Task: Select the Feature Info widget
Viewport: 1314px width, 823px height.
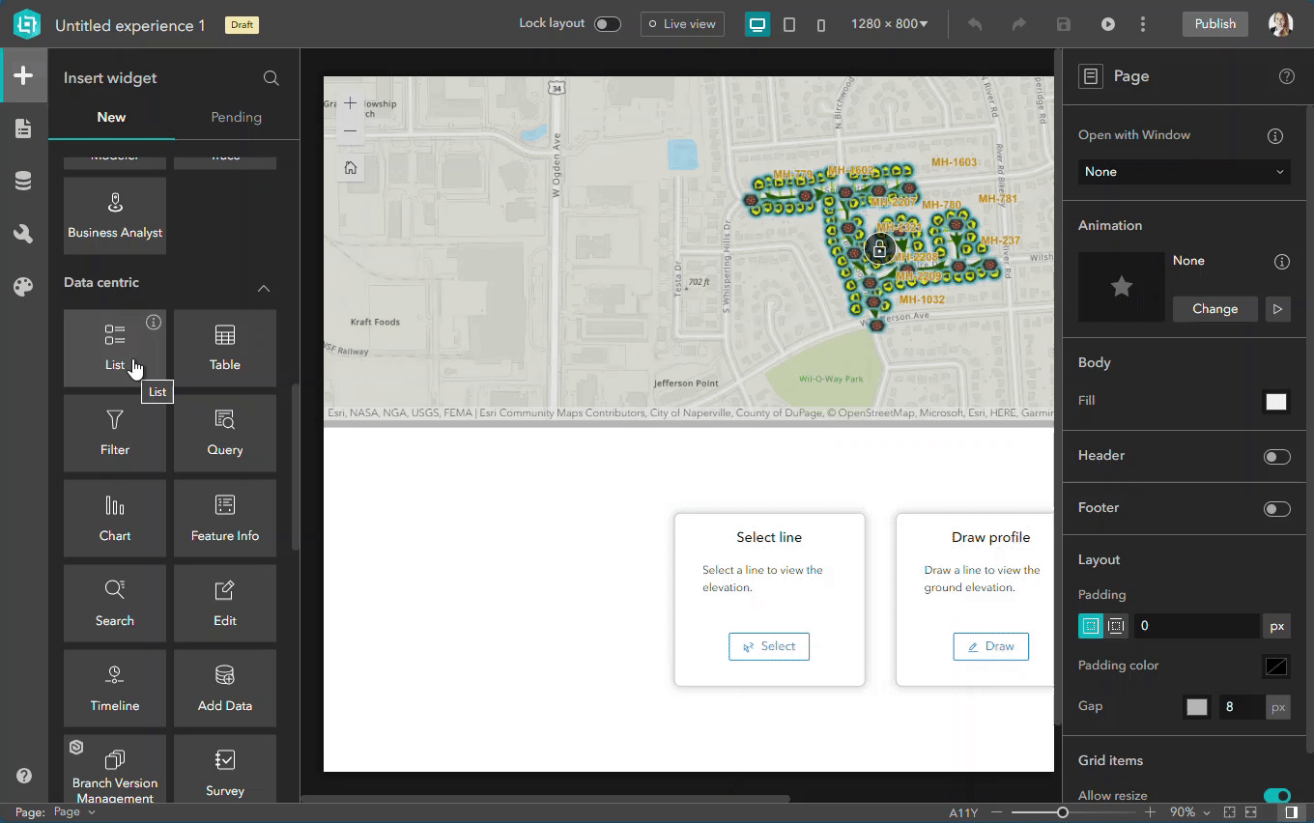Action: [x=225, y=519]
